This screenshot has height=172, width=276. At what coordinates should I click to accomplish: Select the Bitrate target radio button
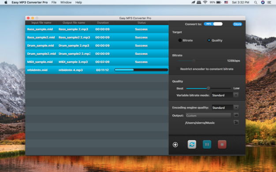(180, 40)
